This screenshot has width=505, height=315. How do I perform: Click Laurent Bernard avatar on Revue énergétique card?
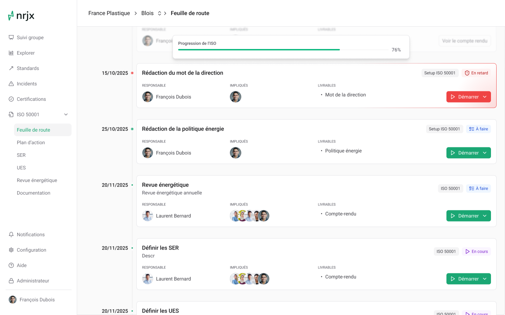point(148,216)
